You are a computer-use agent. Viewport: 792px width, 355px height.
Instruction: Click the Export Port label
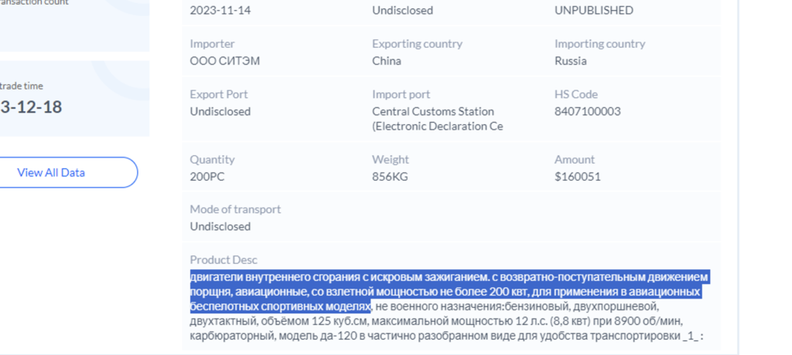[220, 94]
